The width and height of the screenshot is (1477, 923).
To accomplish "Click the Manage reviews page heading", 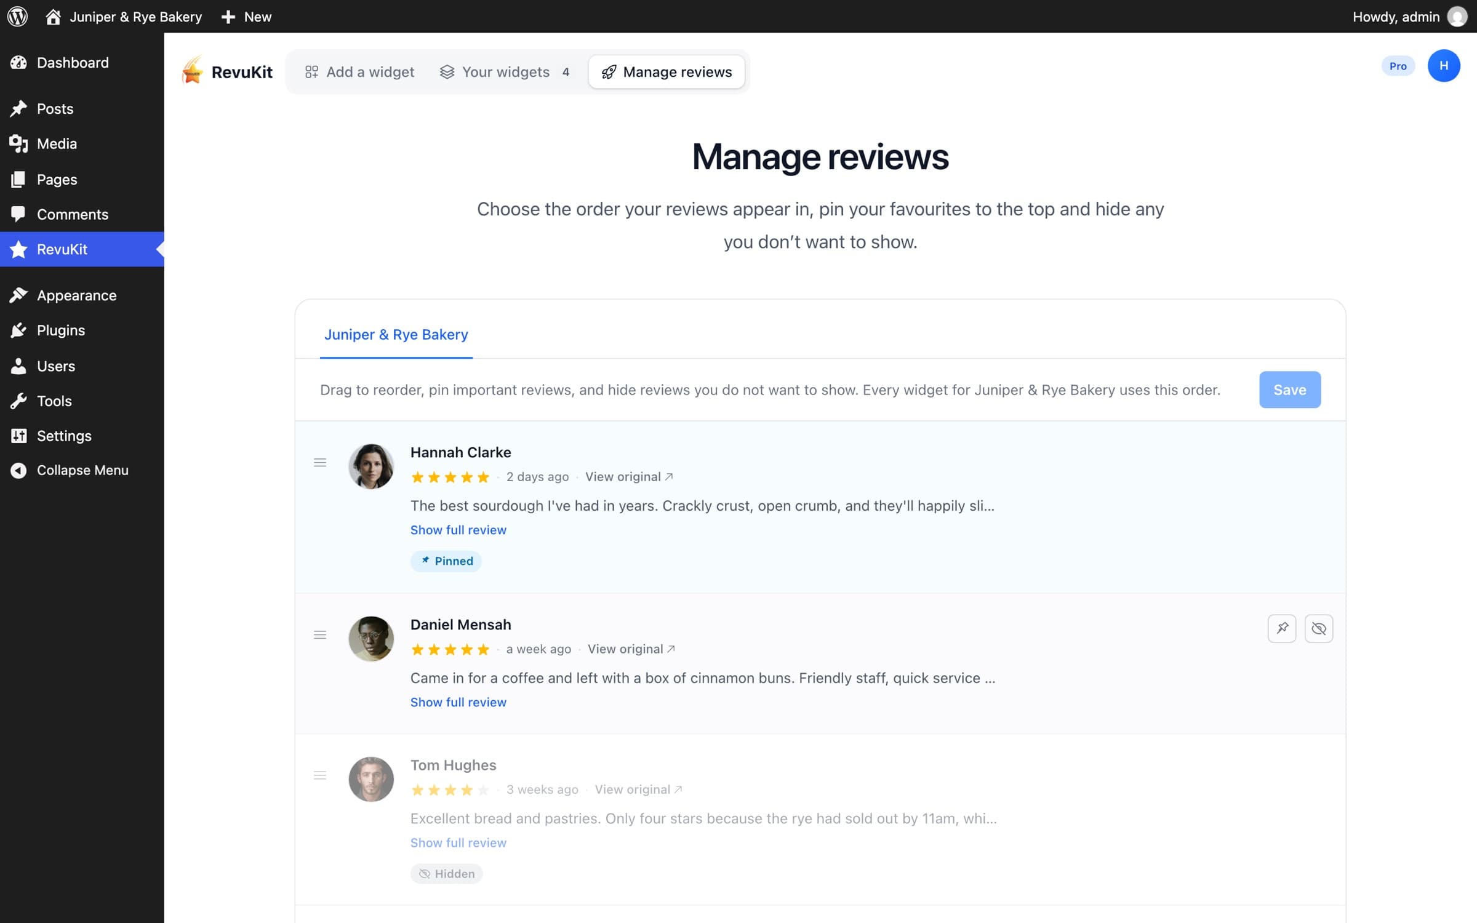I will pos(820,157).
